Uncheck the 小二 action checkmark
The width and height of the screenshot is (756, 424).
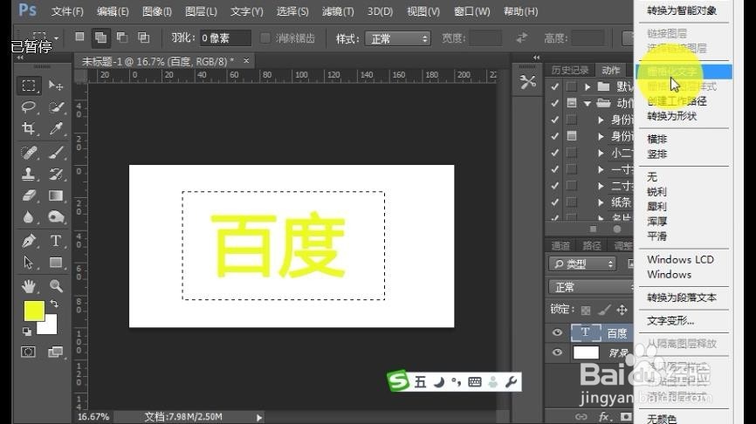point(555,153)
